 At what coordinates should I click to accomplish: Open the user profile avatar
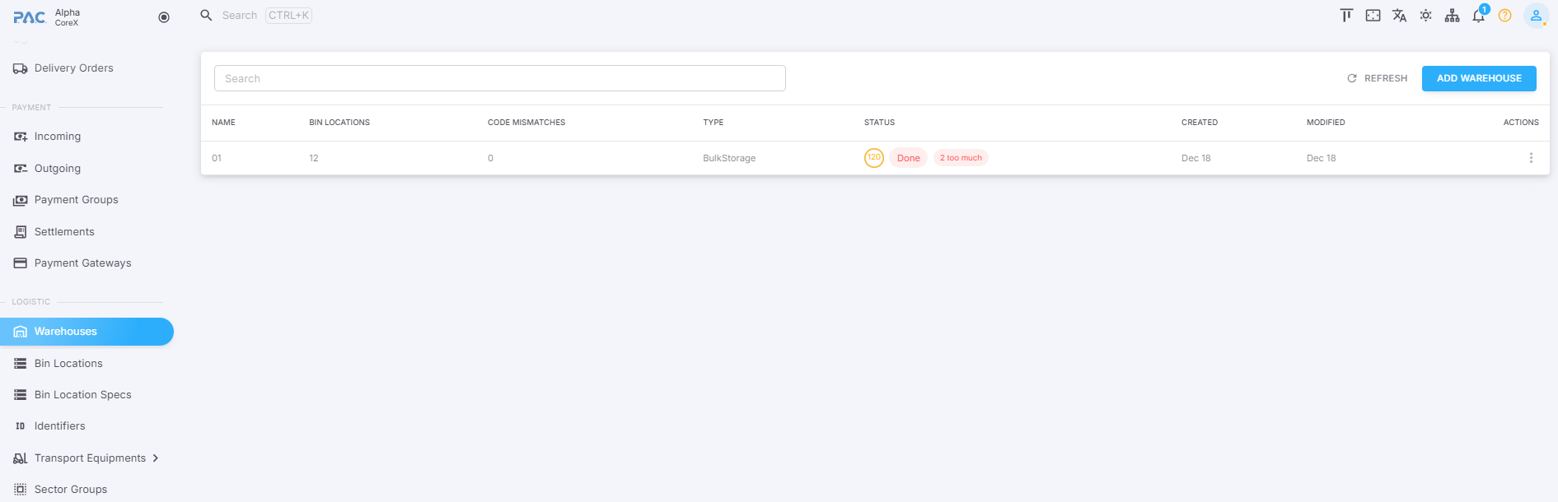[1536, 16]
